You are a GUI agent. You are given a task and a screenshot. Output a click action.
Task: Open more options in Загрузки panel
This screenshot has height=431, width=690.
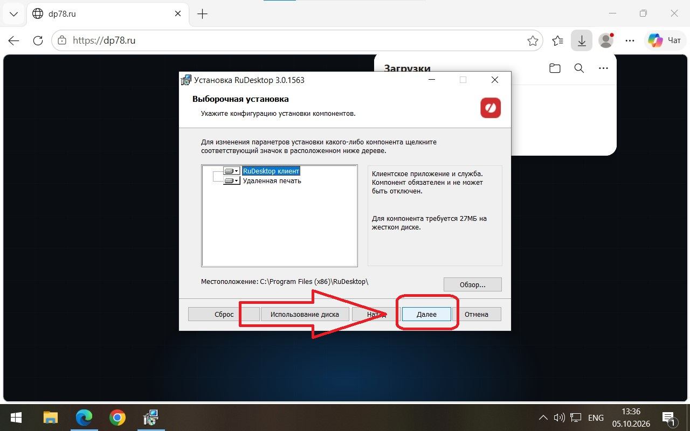[603, 68]
